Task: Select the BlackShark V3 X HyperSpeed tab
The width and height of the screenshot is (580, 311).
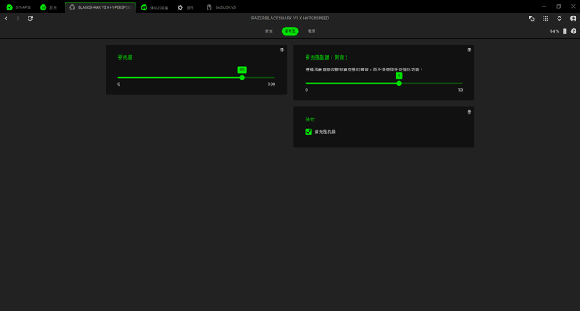Action: click(x=100, y=7)
